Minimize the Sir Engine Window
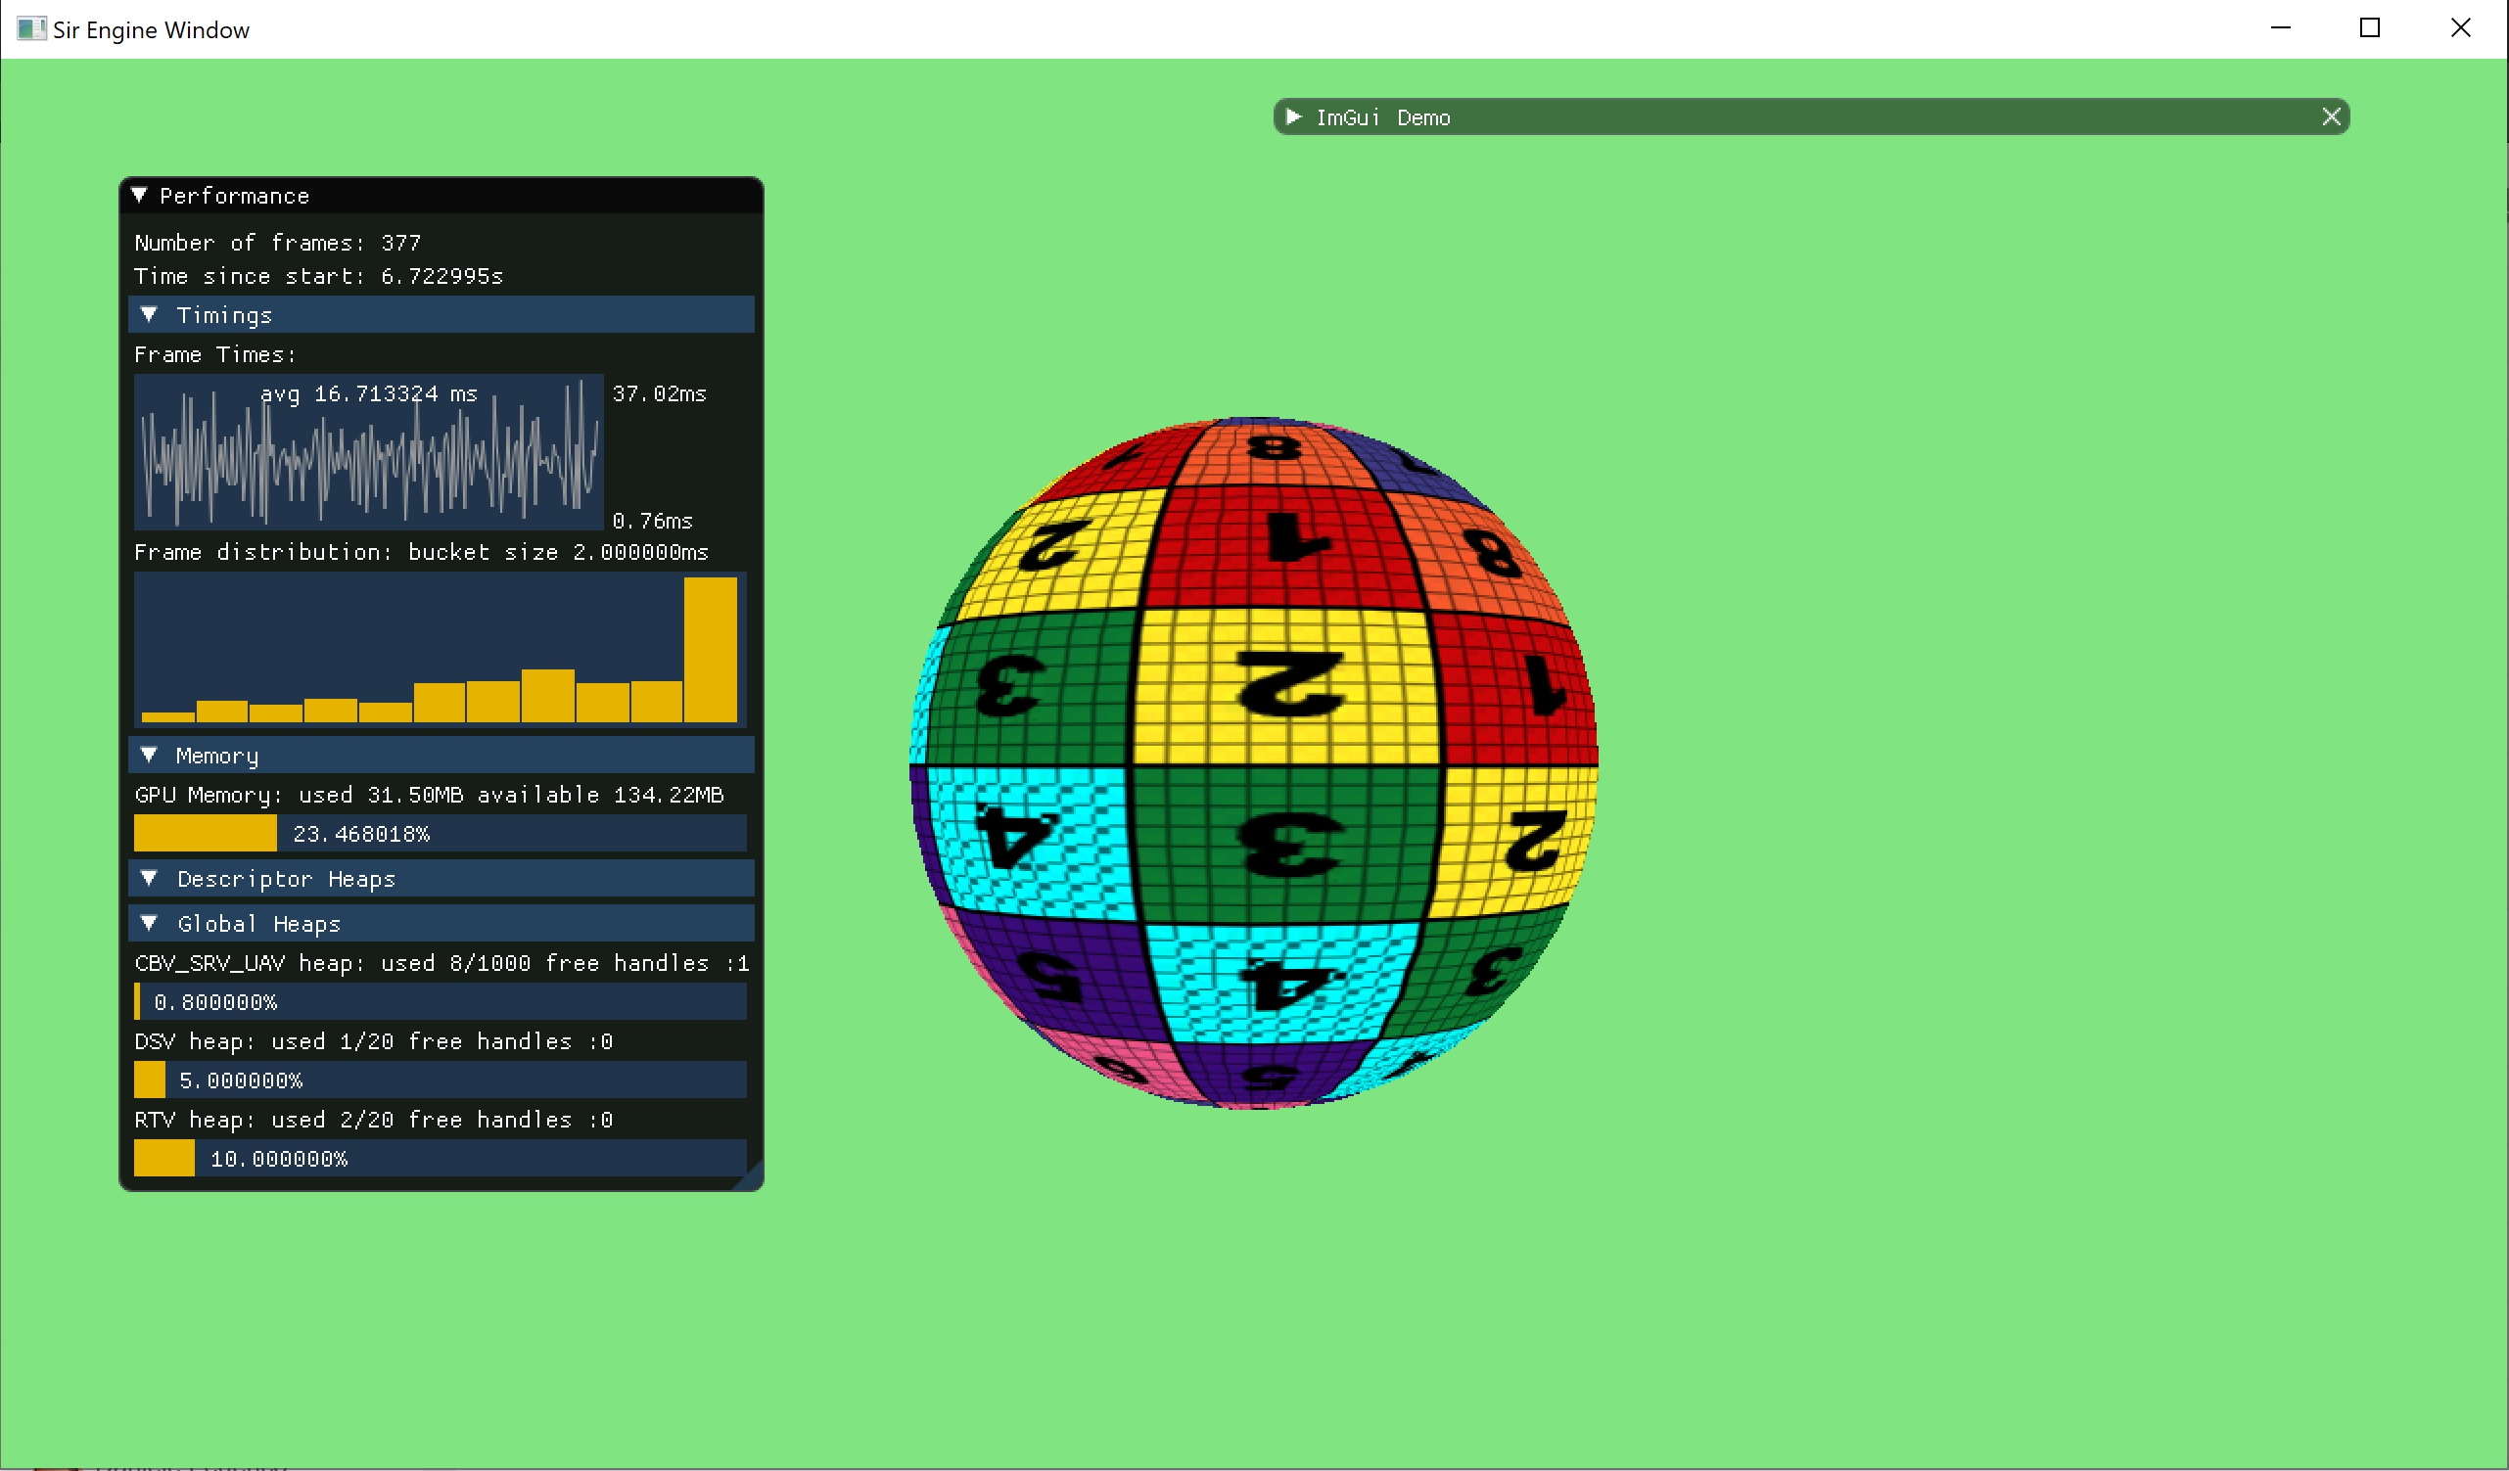This screenshot has width=2509, height=1471. tap(2280, 28)
